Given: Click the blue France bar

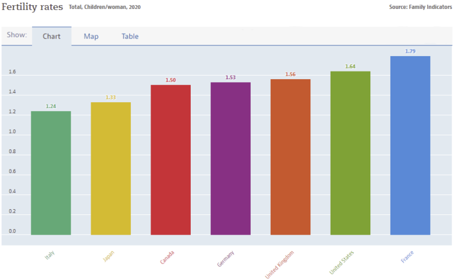Looking at the screenshot, I should [410, 145].
